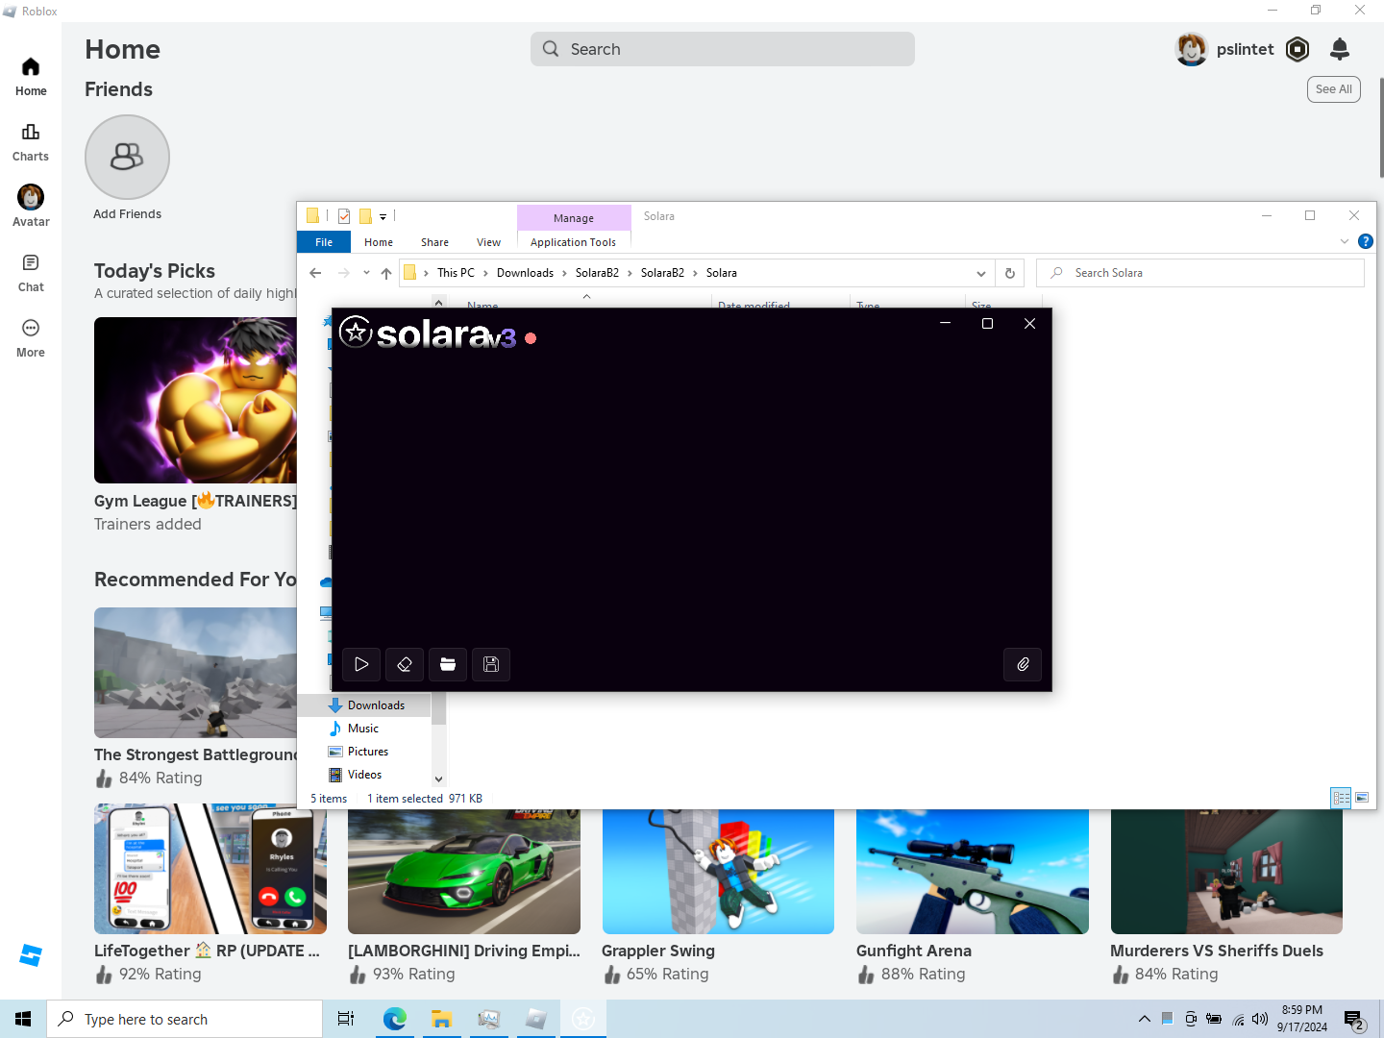Open file with Solara folder icon
Screen dimensions: 1384x1038
tap(448, 664)
